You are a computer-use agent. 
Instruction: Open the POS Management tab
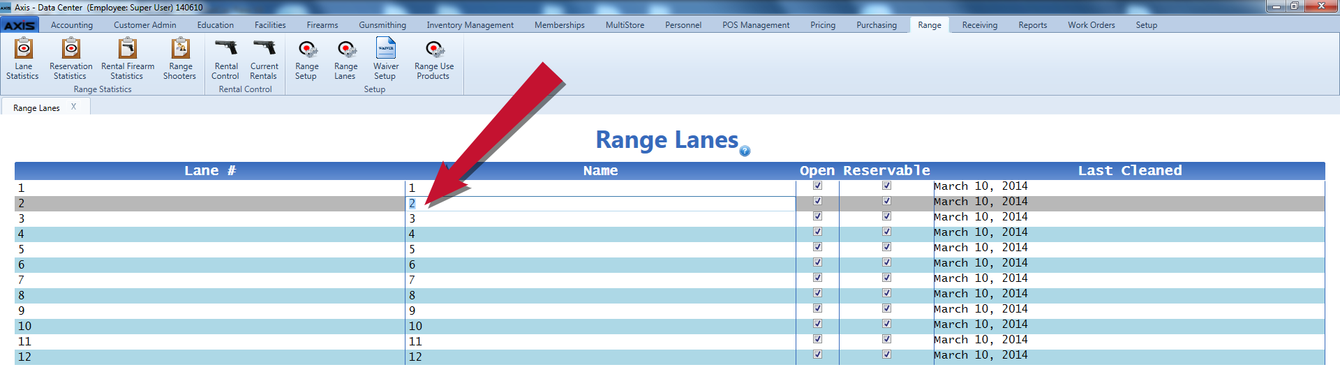coord(756,25)
